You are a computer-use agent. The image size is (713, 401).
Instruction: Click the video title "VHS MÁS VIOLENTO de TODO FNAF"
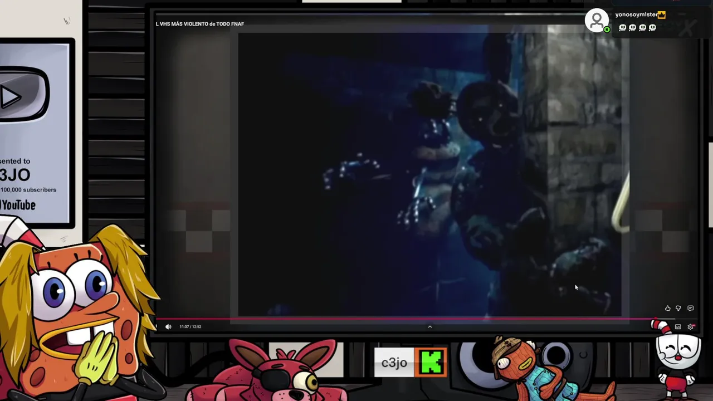tap(202, 24)
